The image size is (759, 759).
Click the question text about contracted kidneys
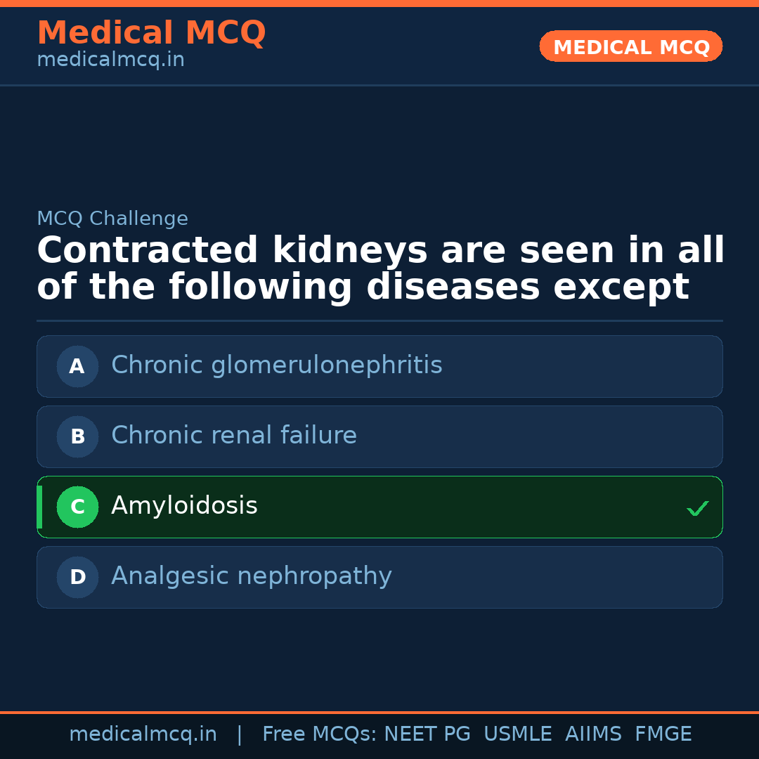[379, 269]
